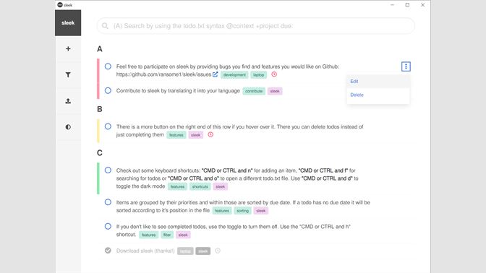Focus the todo.txt search field
The width and height of the screenshot is (486, 273).
click(x=256, y=26)
